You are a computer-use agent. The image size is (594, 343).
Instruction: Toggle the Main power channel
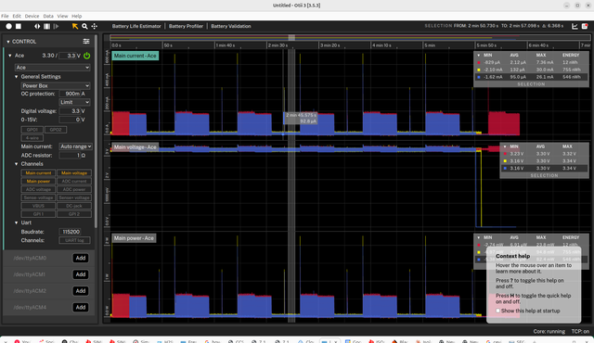[x=38, y=181]
